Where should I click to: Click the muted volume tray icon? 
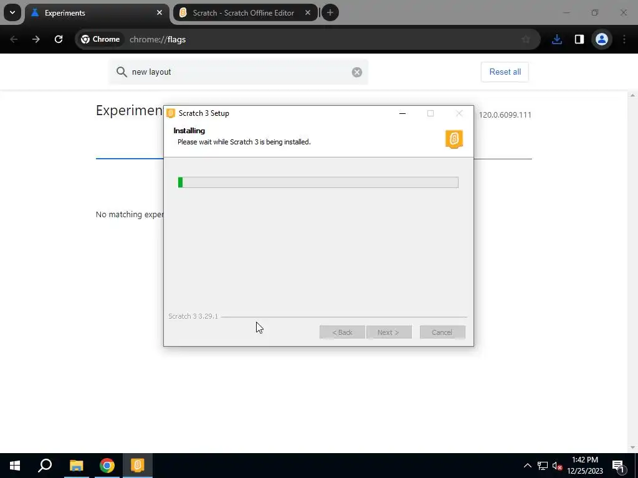(x=557, y=466)
